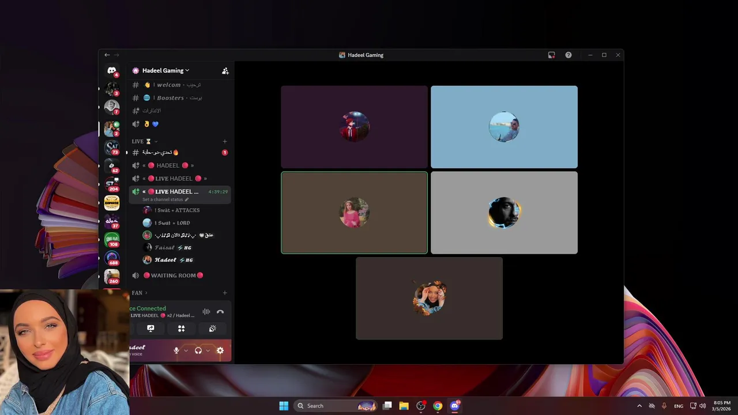Select the light blue video tile
Screen dimensions: 738x415
coord(504,127)
